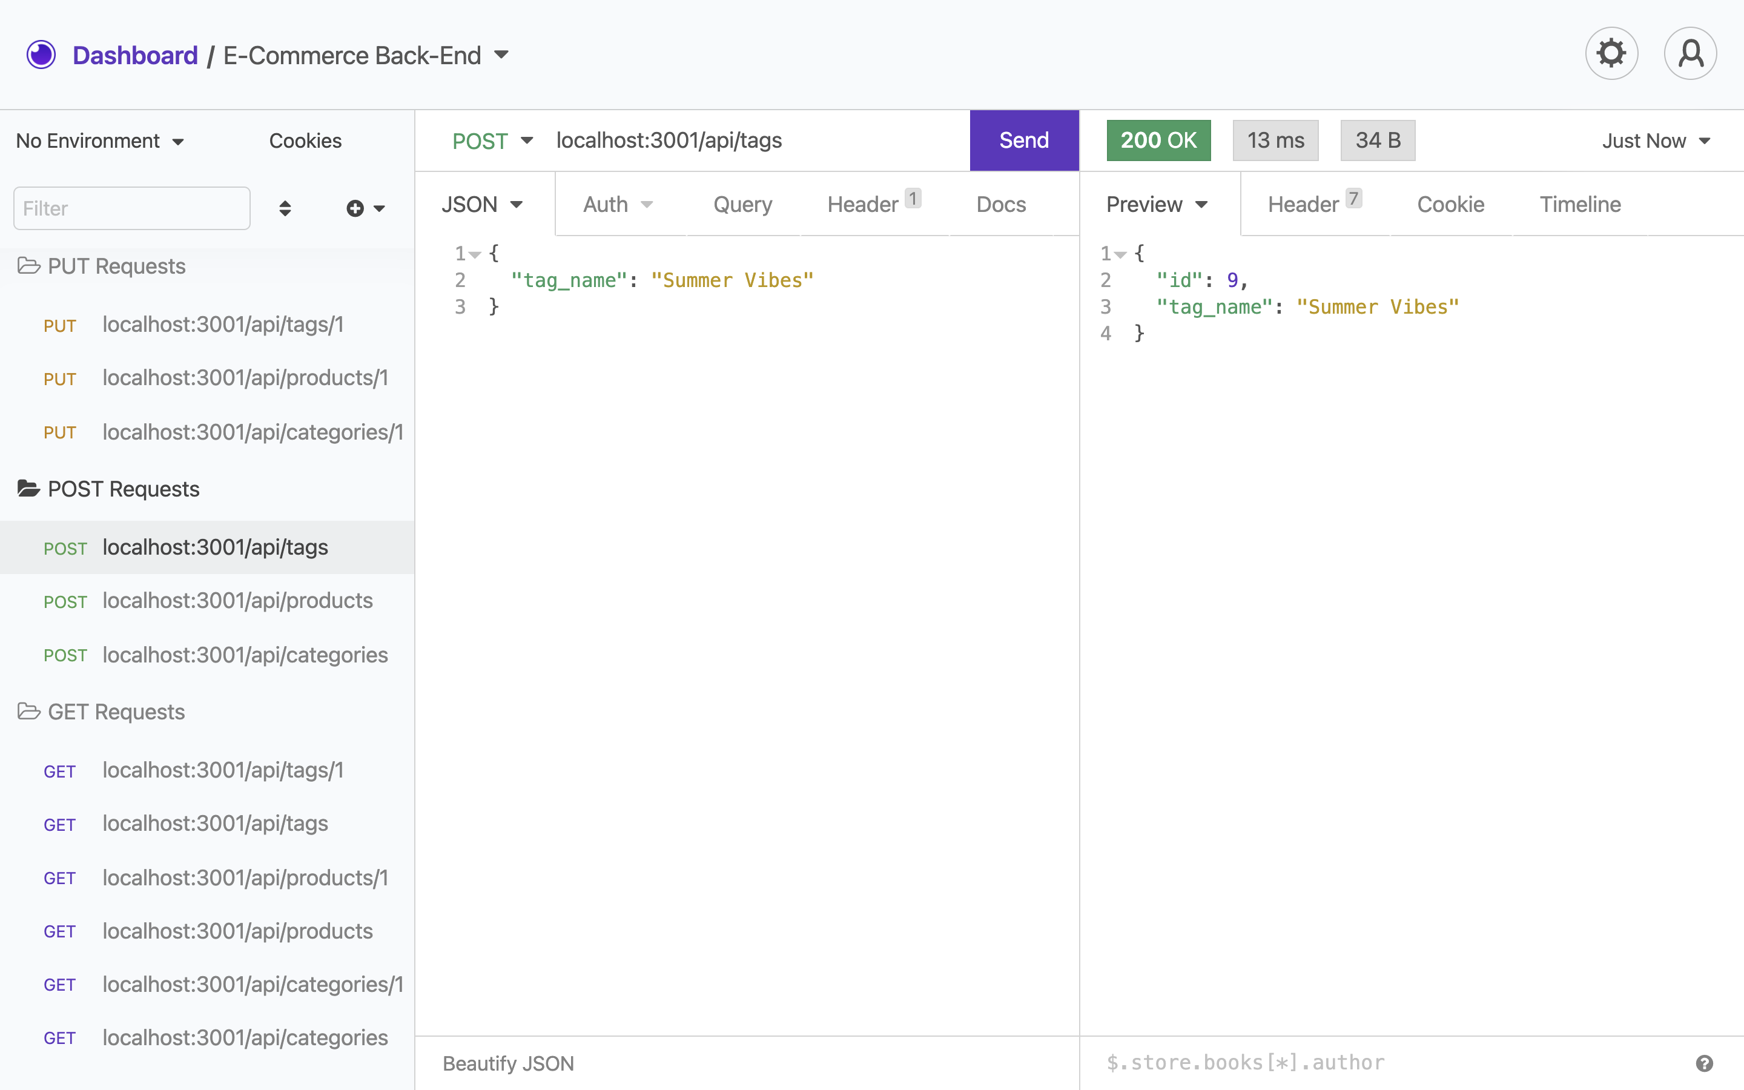1744x1090 pixels.
Task: Select the GET localhost:3001/api/products request
Action: (x=238, y=931)
